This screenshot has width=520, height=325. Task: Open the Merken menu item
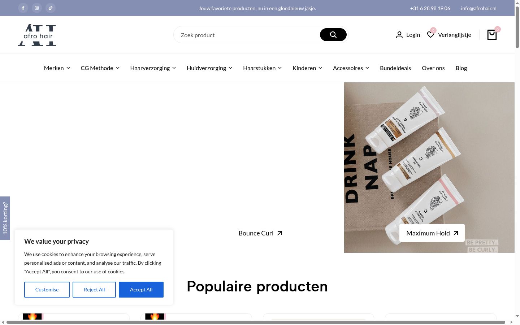pos(54,68)
